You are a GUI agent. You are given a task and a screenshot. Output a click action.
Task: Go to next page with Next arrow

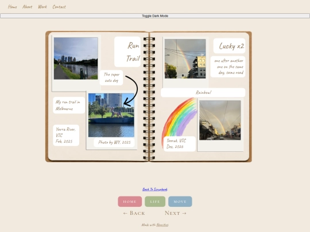point(176,213)
